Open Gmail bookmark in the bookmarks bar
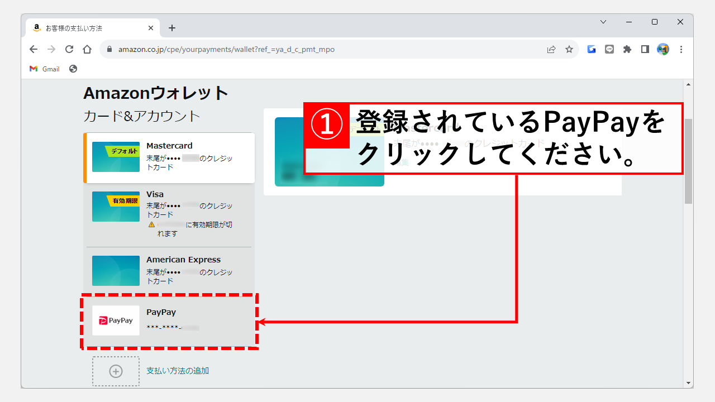The image size is (715, 402). coord(45,69)
